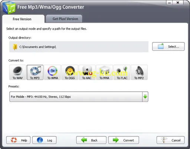Viewport: 190px width, 149px height.
Task: Choose the To WAV format icon
Action: click(x=17, y=72)
